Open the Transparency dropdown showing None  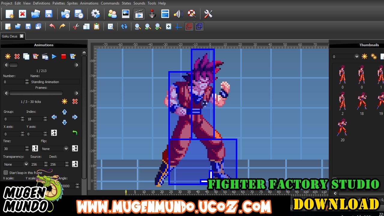[16, 164]
